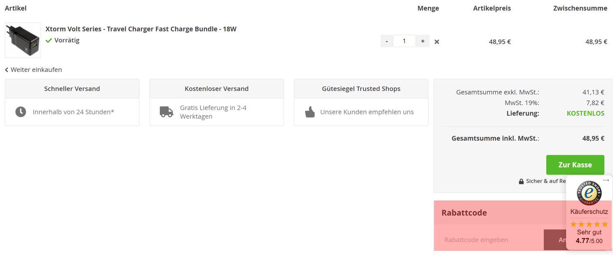Click the five-star rating in Trusted Shops widget
The height and width of the screenshot is (255, 613).
point(589,224)
